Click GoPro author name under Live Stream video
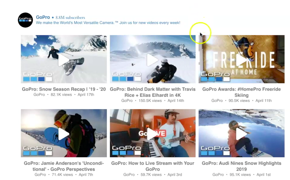 pos(129,175)
